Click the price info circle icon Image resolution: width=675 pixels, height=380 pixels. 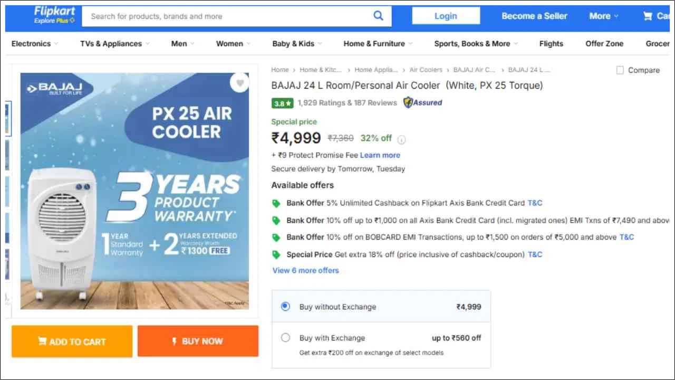401,140
